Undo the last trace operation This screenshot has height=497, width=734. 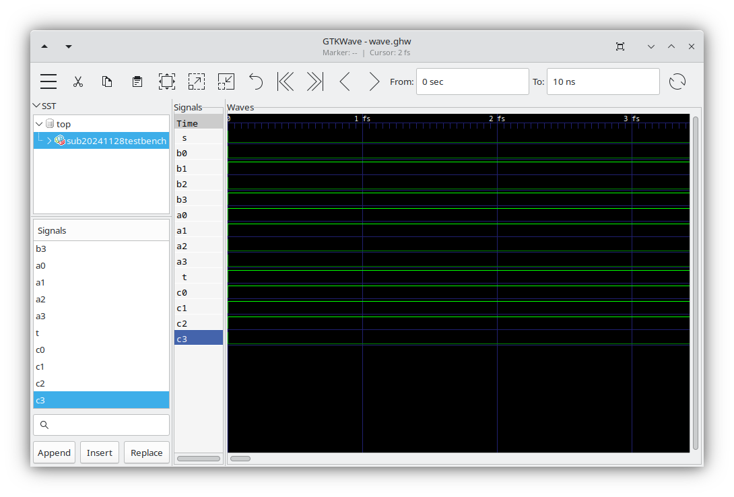[255, 81]
